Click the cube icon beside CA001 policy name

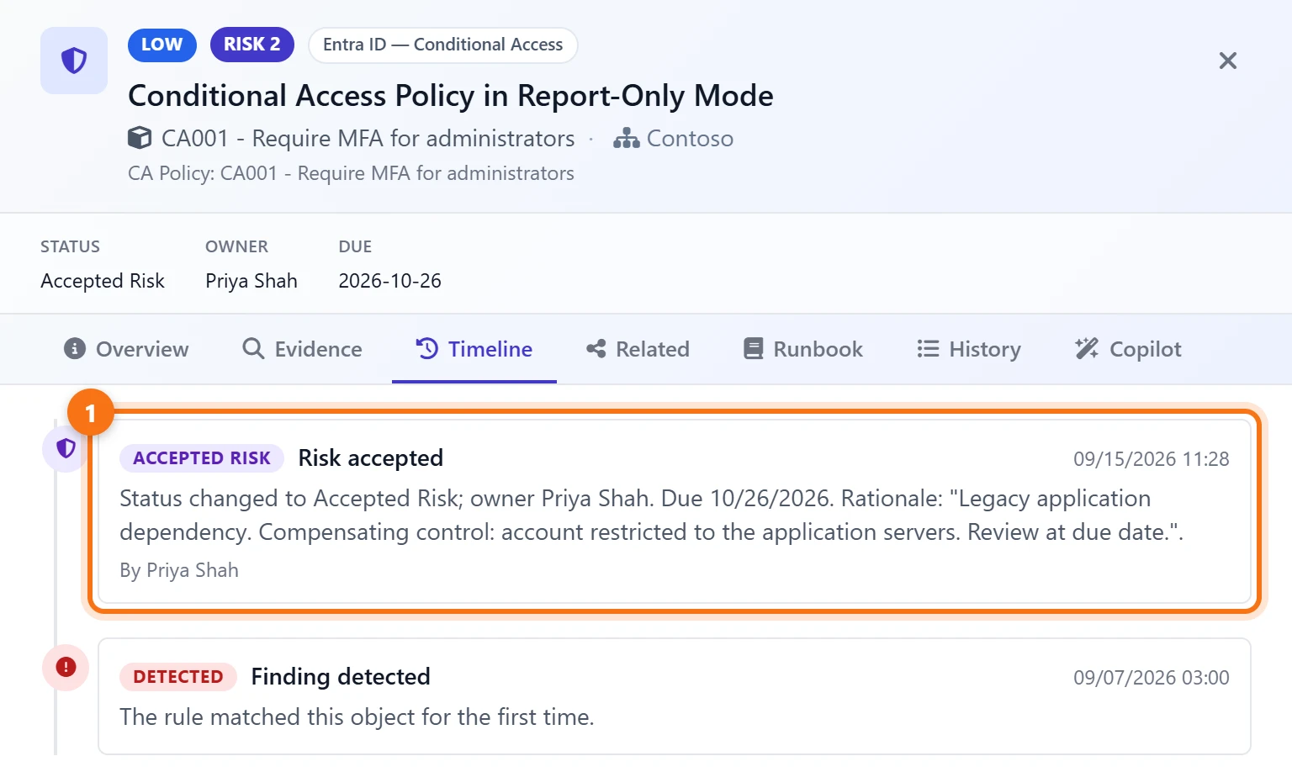140,138
